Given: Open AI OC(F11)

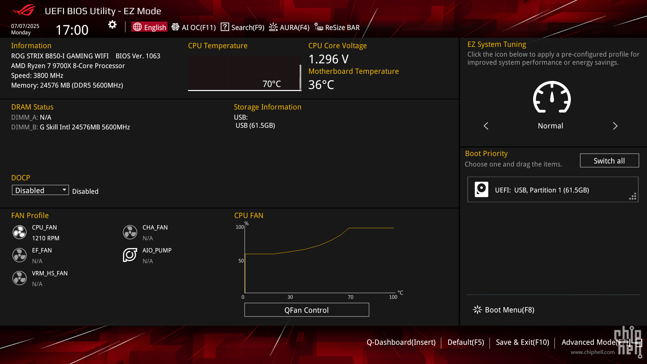Looking at the screenshot, I should click(194, 27).
